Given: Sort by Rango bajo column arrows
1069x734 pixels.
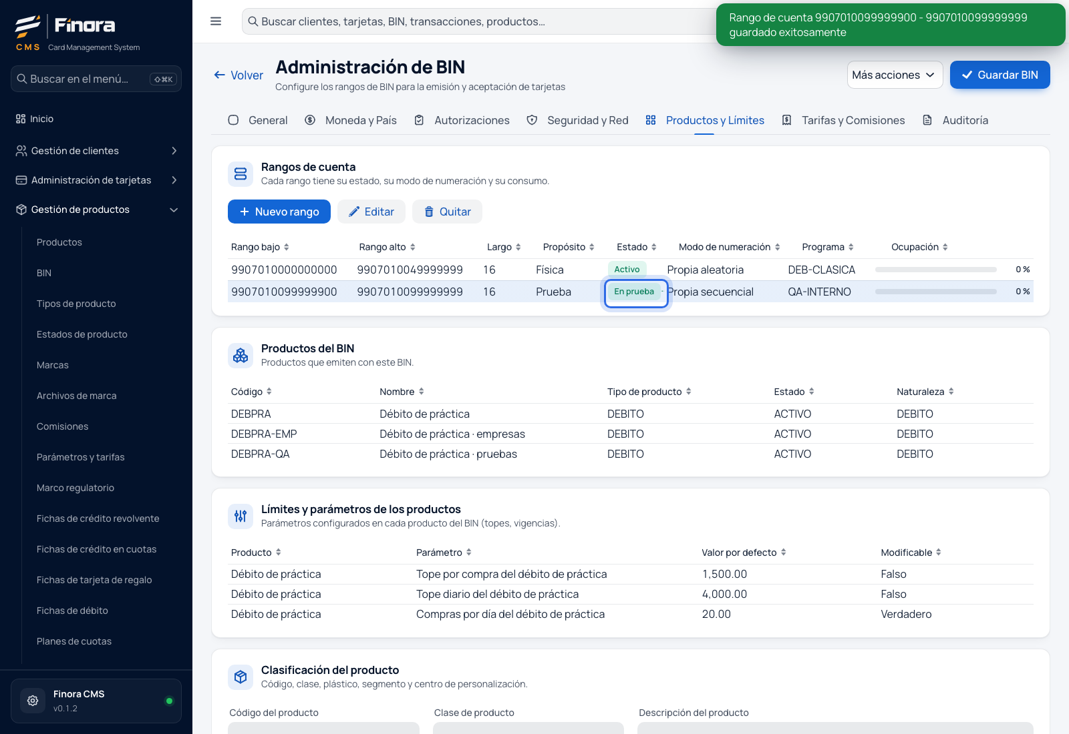Looking at the screenshot, I should (x=287, y=247).
